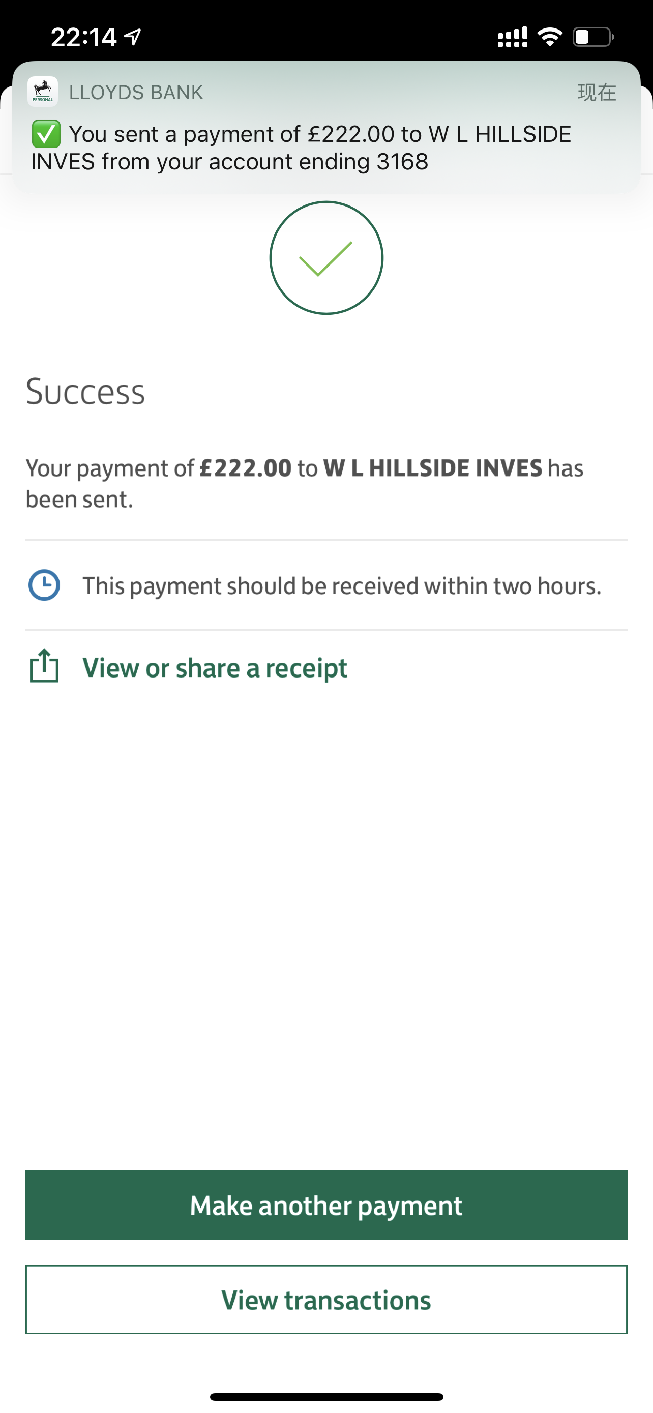Tap the share receipt arrow icon
The height and width of the screenshot is (1413, 653).
pyautogui.click(x=44, y=666)
